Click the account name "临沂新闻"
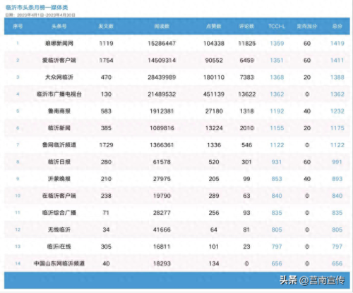Screen dimensions: 353x293 click(x=59, y=128)
